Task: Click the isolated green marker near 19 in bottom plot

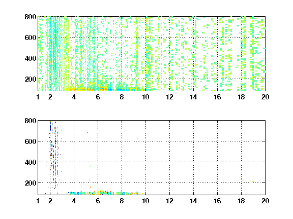Action: pyautogui.click(x=253, y=181)
